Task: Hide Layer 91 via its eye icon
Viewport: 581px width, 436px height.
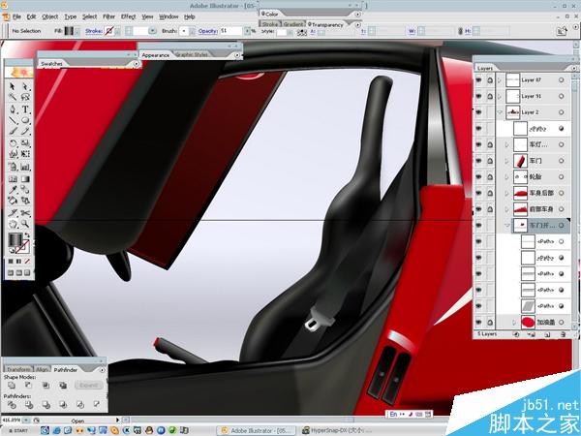Action: click(x=478, y=96)
